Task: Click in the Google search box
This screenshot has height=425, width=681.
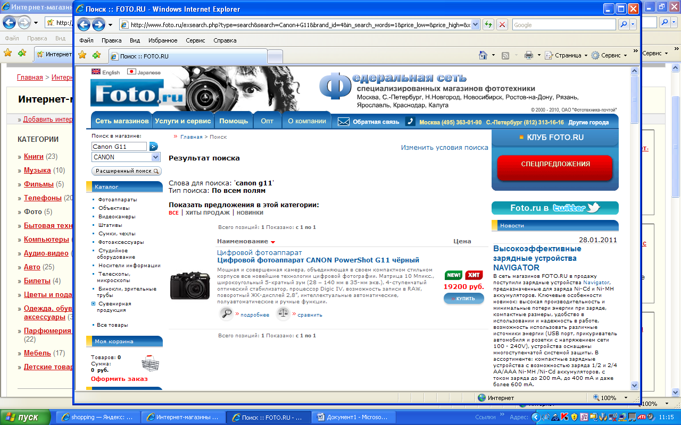Action: [x=564, y=24]
